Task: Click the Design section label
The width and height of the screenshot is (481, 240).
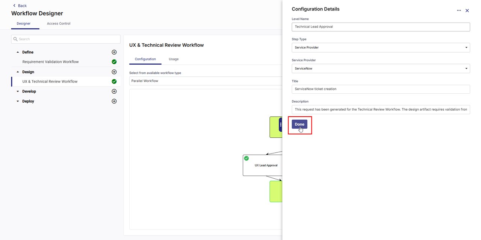Action: coord(28,72)
